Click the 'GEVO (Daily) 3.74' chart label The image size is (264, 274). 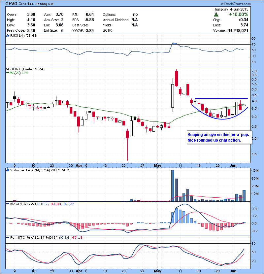(x=26, y=69)
